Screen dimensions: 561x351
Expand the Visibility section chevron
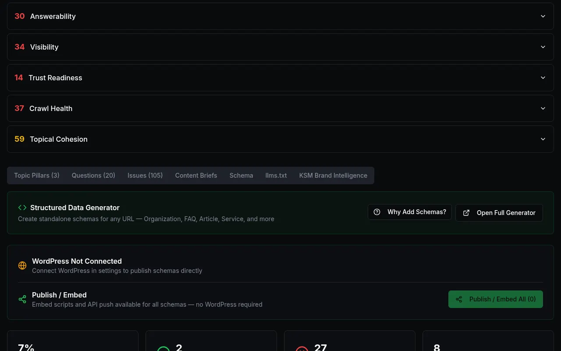(543, 47)
